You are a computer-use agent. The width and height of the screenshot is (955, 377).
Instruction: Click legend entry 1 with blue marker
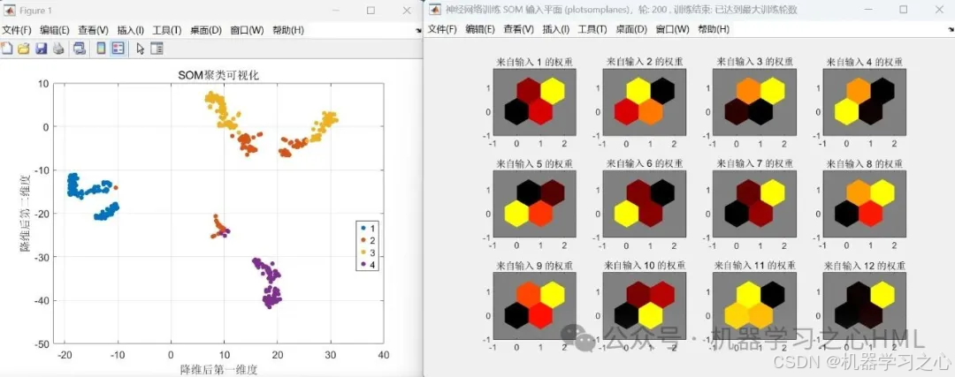tap(369, 229)
